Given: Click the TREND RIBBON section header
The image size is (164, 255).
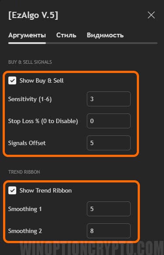Looking at the screenshot, I should [x=24, y=172].
